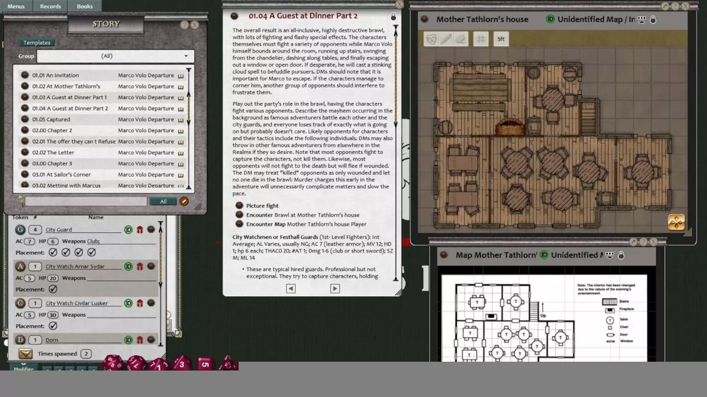Toggle ID icon for City Watch Arnar Sydar
707x397 pixels.
point(128,266)
